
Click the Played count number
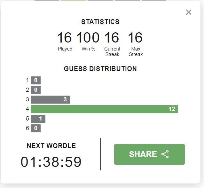pyautogui.click(x=65, y=38)
